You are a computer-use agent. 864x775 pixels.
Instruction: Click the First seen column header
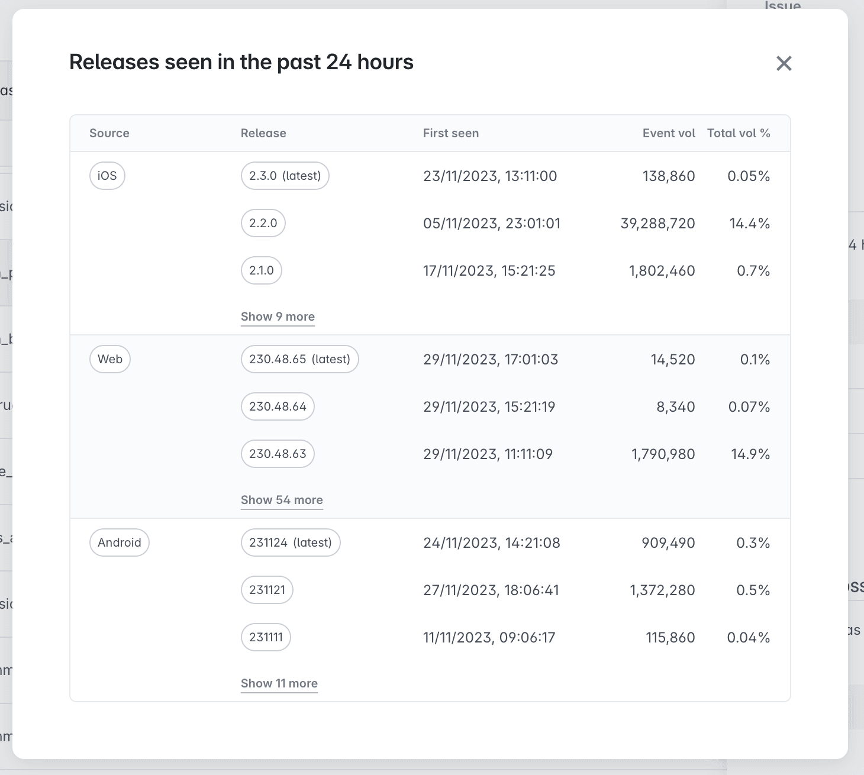[x=450, y=133]
